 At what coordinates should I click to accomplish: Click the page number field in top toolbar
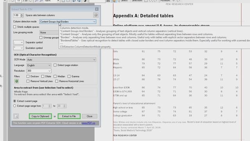[x=18, y=1]
